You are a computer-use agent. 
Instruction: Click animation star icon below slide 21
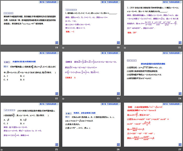click(125, 48)
